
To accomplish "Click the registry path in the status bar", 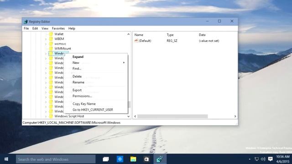I will pos(72,123).
